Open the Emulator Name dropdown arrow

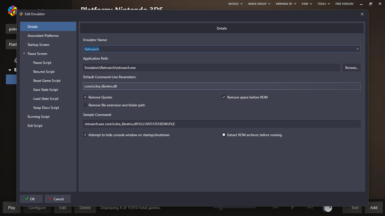pyautogui.click(x=358, y=49)
